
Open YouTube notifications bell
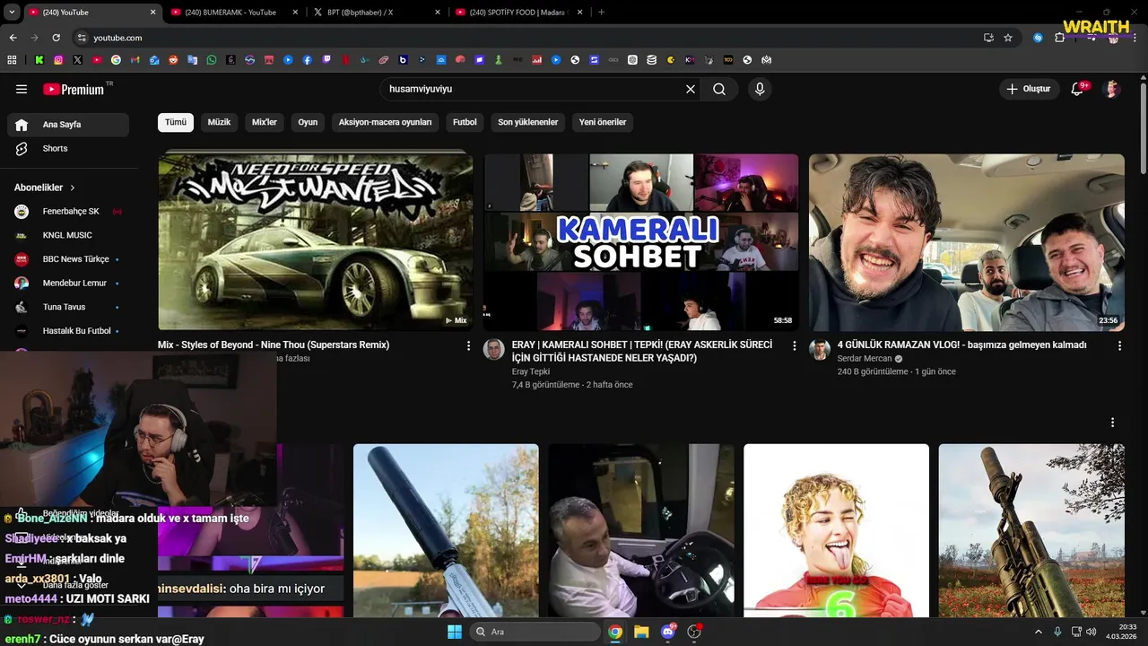pyautogui.click(x=1078, y=89)
